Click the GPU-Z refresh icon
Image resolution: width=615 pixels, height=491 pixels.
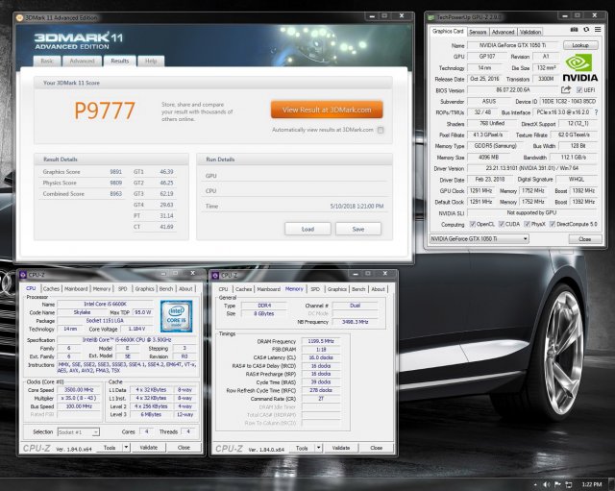(x=586, y=31)
